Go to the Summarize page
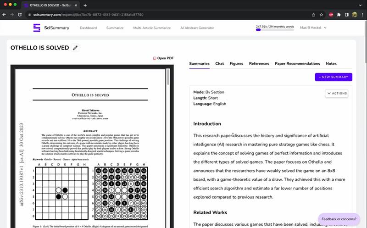Screen dimensions: 367x228 point(115,28)
